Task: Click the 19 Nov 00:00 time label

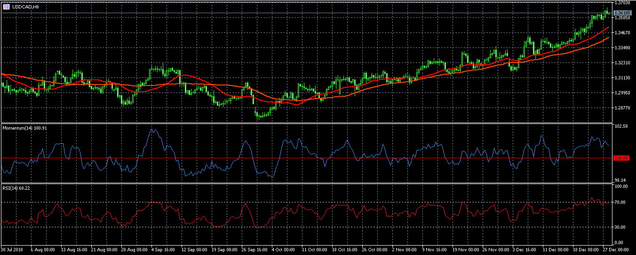Action: point(466,250)
